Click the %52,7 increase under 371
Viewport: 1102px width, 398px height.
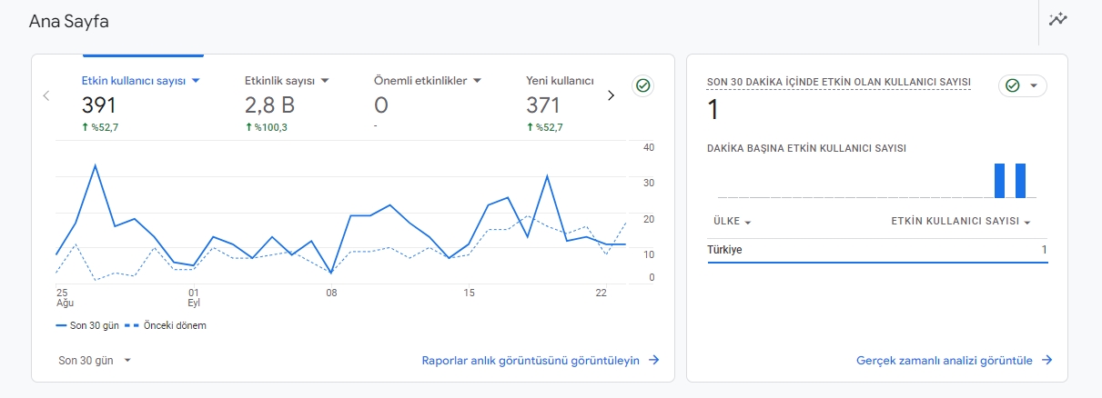[545, 127]
